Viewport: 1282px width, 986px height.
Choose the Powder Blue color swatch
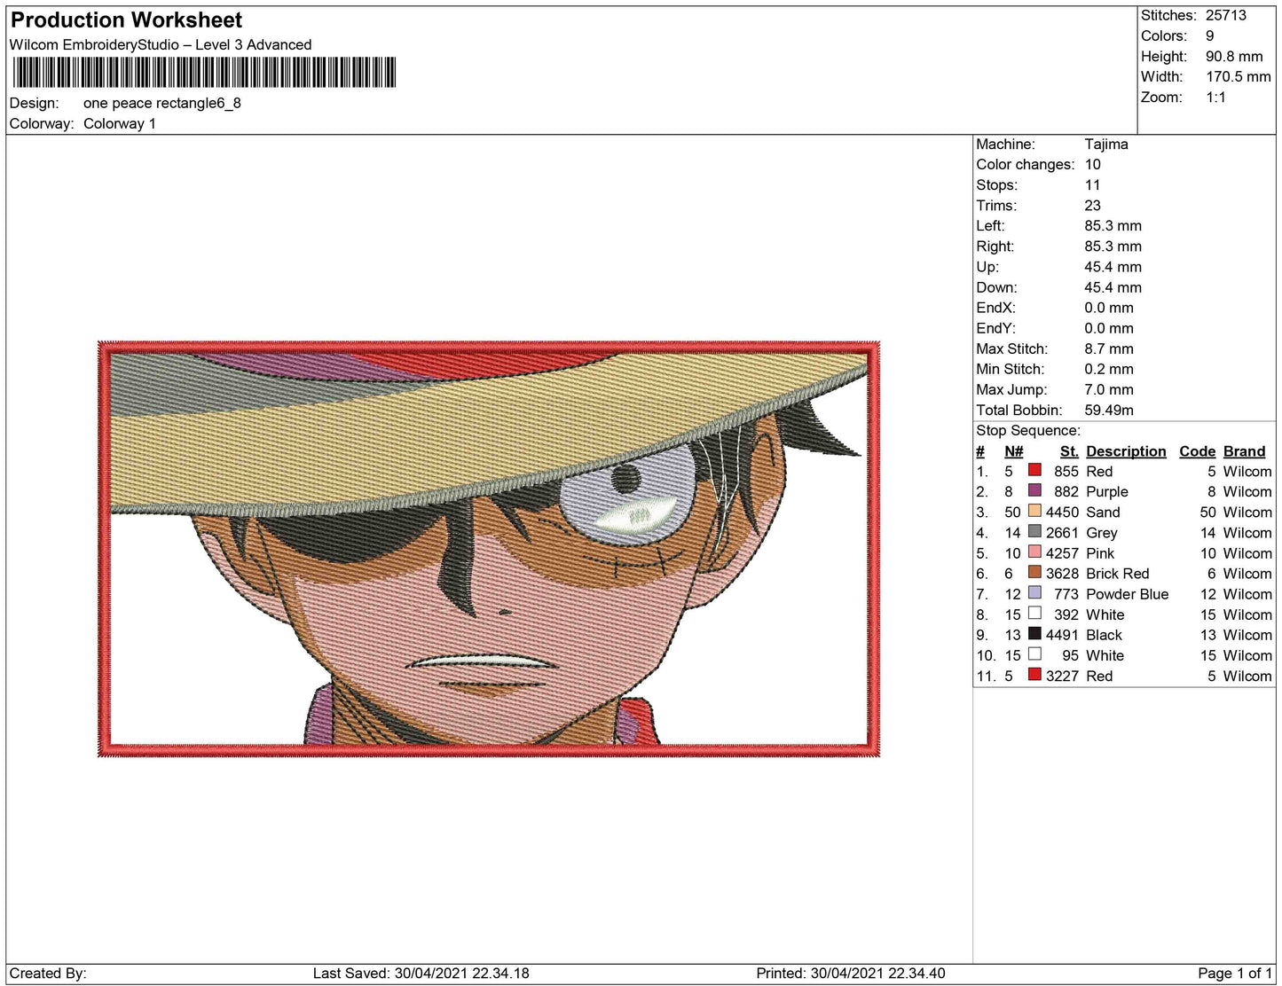coord(1034,592)
